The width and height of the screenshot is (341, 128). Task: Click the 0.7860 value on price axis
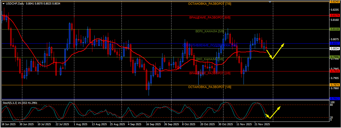335,88
